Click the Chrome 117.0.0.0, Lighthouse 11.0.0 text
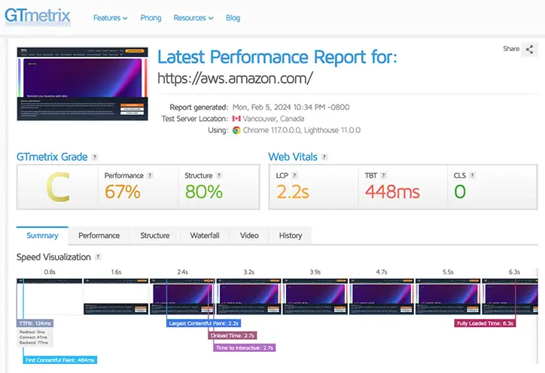Viewport: 545px width, 373px height. [301, 130]
